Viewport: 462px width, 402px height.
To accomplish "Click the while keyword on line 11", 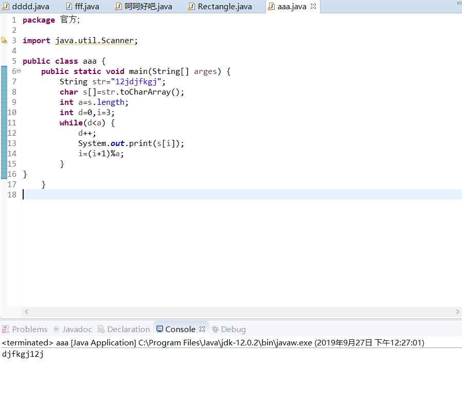I will (x=71, y=123).
